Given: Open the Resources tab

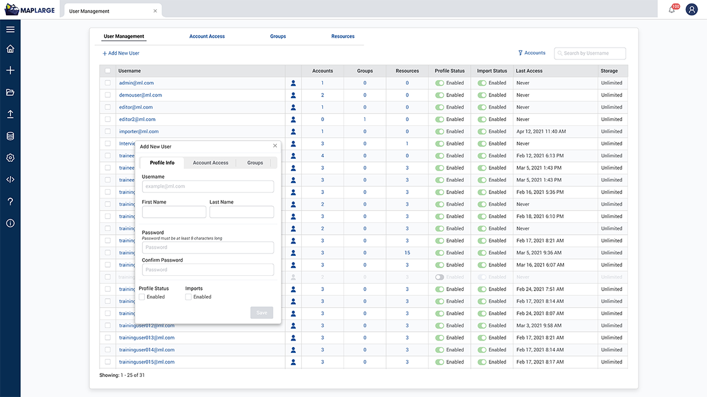Looking at the screenshot, I should point(342,36).
